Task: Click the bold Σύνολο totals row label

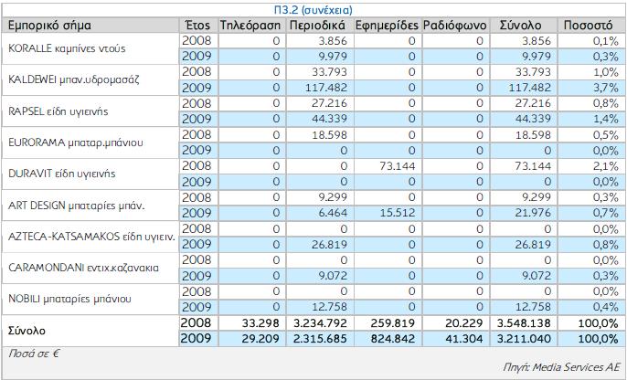Action: (x=27, y=331)
